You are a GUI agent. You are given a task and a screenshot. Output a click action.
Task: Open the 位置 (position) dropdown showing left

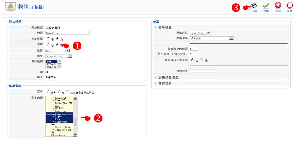pos(58,51)
